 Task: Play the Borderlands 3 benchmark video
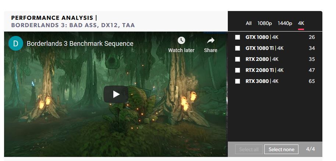coord(116,94)
